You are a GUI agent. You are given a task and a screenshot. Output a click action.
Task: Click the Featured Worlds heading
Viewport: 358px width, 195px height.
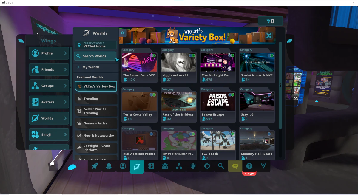[x=90, y=77]
